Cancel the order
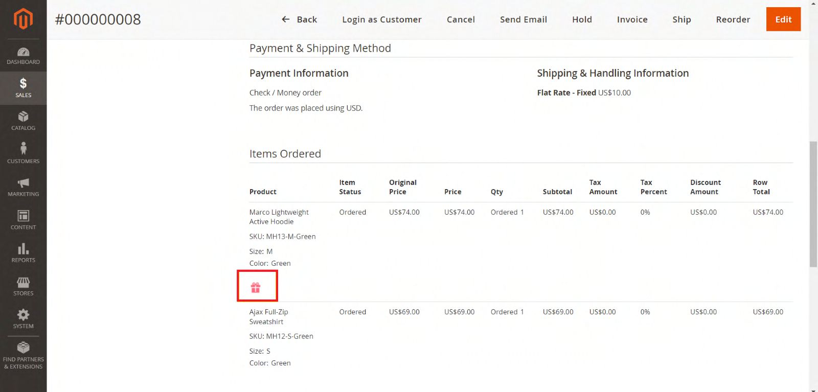Screen dimensions: 818x392 [460, 19]
